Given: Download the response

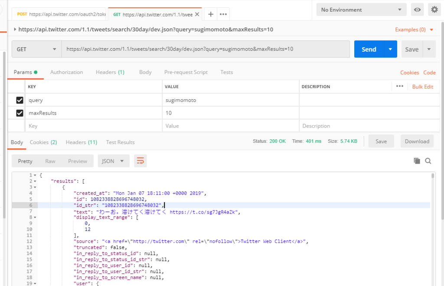Looking at the screenshot, I should pyautogui.click(x=417, y=141).
